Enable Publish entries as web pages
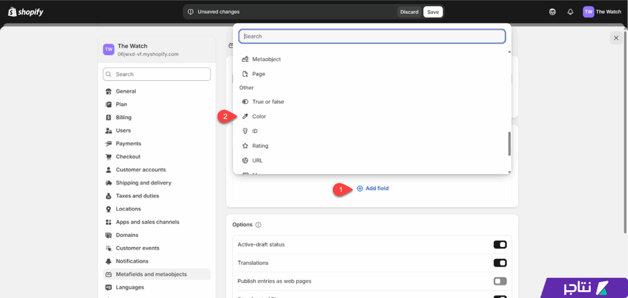628x298 pixels. pos(500,281)
